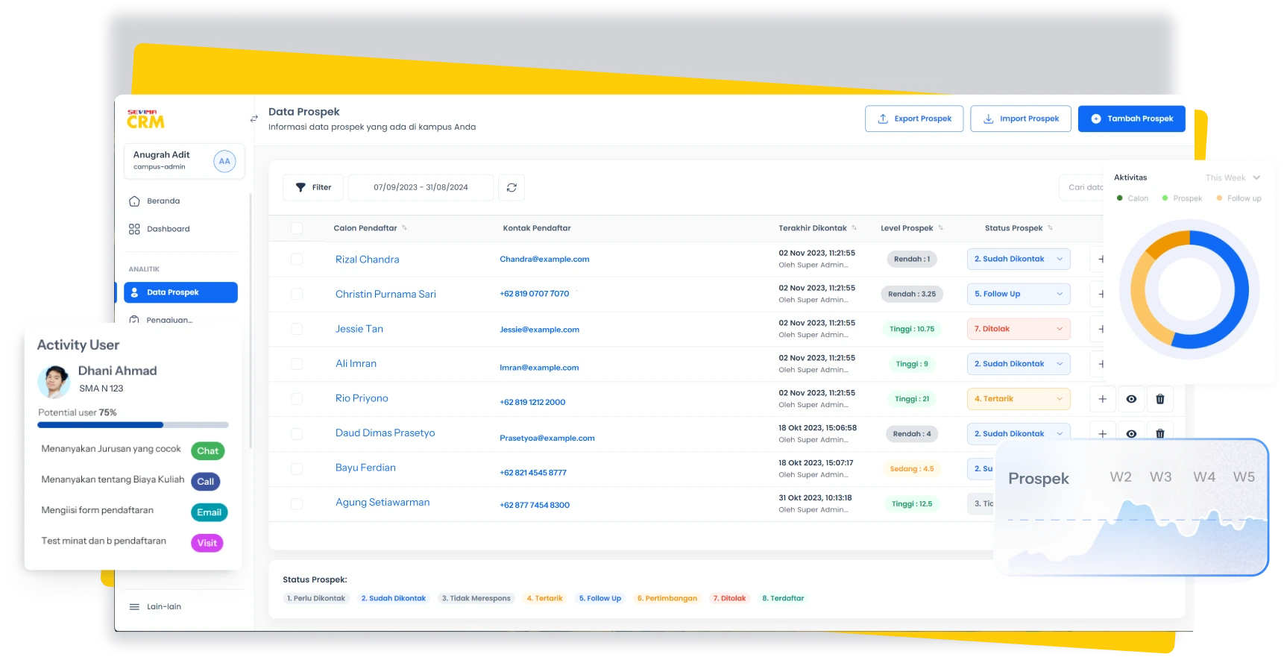1284x657 pixels.
Task: Open the AA user avatar
Action: point(224,161)
